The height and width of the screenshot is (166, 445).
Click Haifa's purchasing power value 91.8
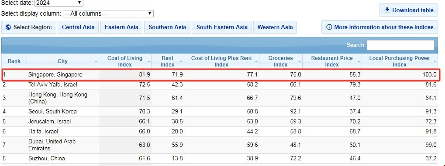pos(431,132)
